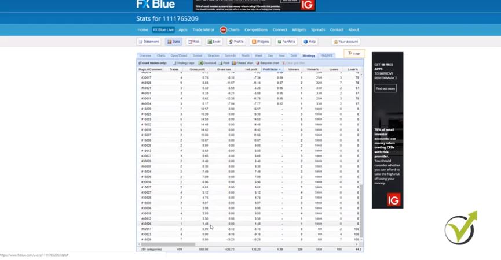Open Trade Mirror in the navigation bar

[203, 30]
